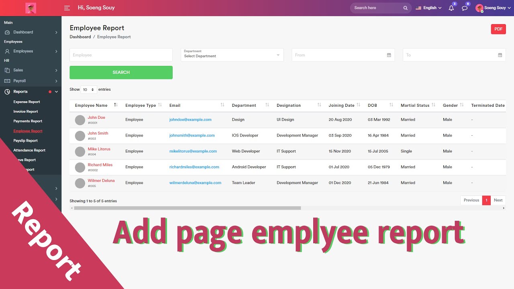Click 'Showing 1 to 5 of 5 entries'
This screenshot has width=514, height=289.
[93, 201]
